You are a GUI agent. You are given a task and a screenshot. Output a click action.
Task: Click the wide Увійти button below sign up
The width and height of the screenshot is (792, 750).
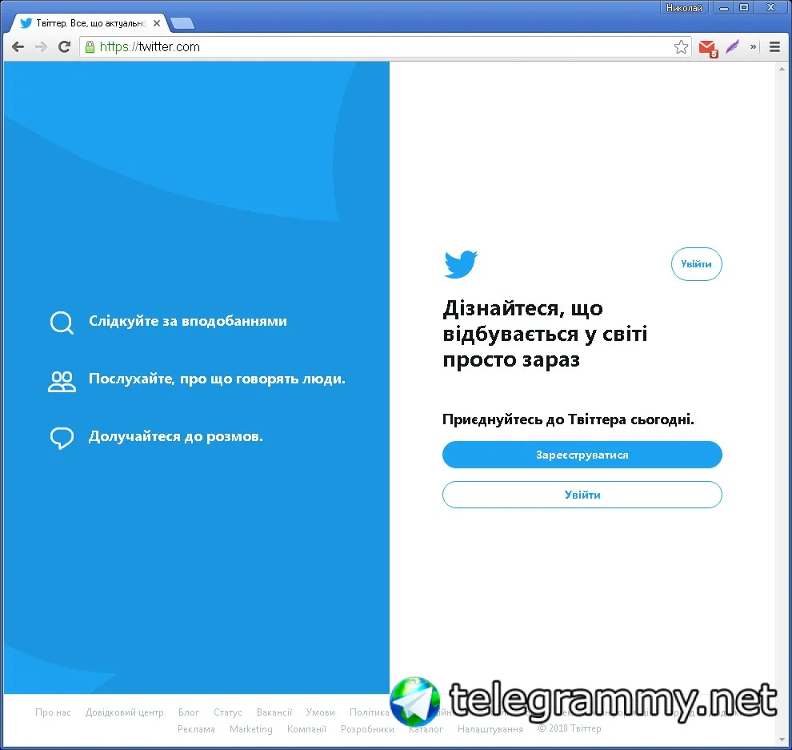(582, 495)
